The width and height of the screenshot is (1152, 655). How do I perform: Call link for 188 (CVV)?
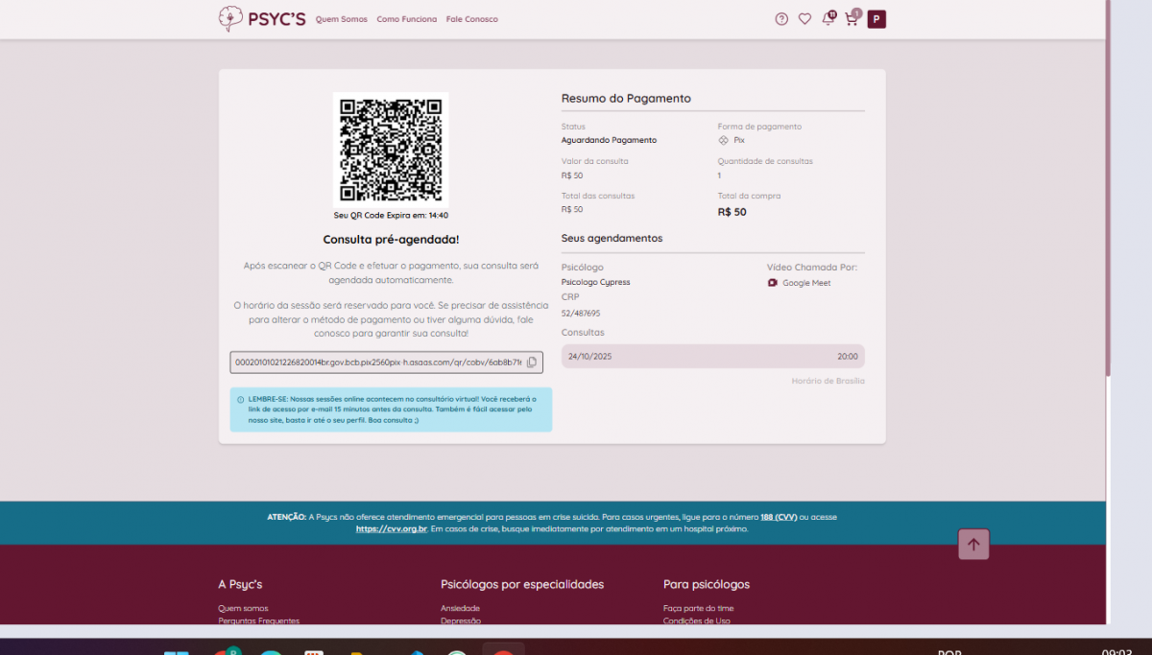tap(779, 517)
